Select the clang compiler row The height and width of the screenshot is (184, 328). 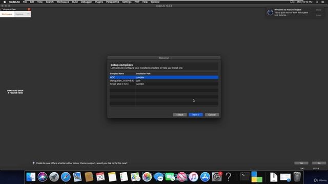click(164, 81)
